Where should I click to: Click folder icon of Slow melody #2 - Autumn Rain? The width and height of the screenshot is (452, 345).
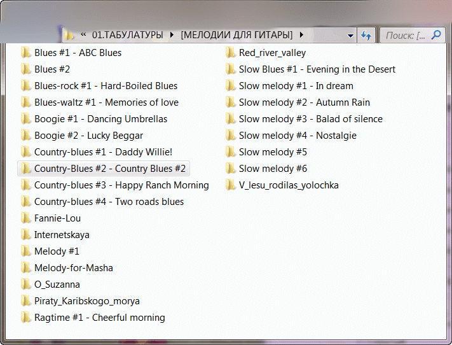(230, 102)
